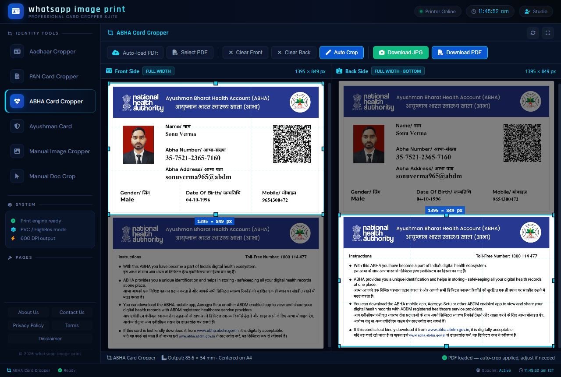The image size is (561, 377).
Task: Click the green Printer Online status dot
Action: pos(421,12)
